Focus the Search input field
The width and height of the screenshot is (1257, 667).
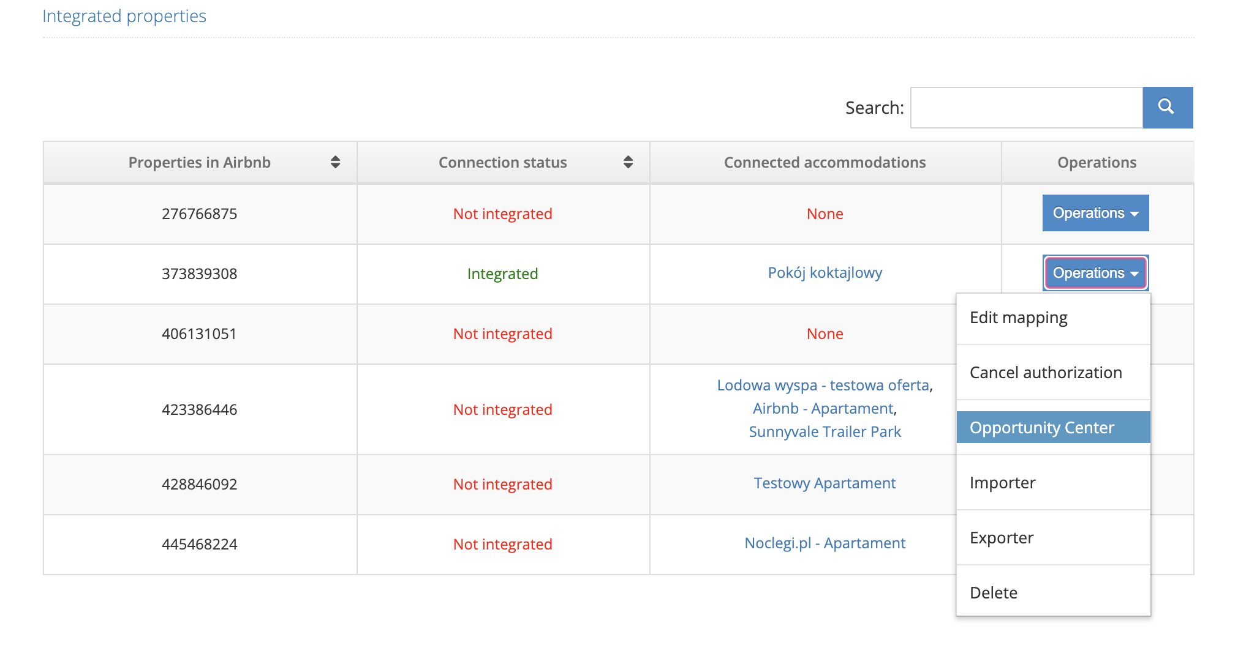1025,108
